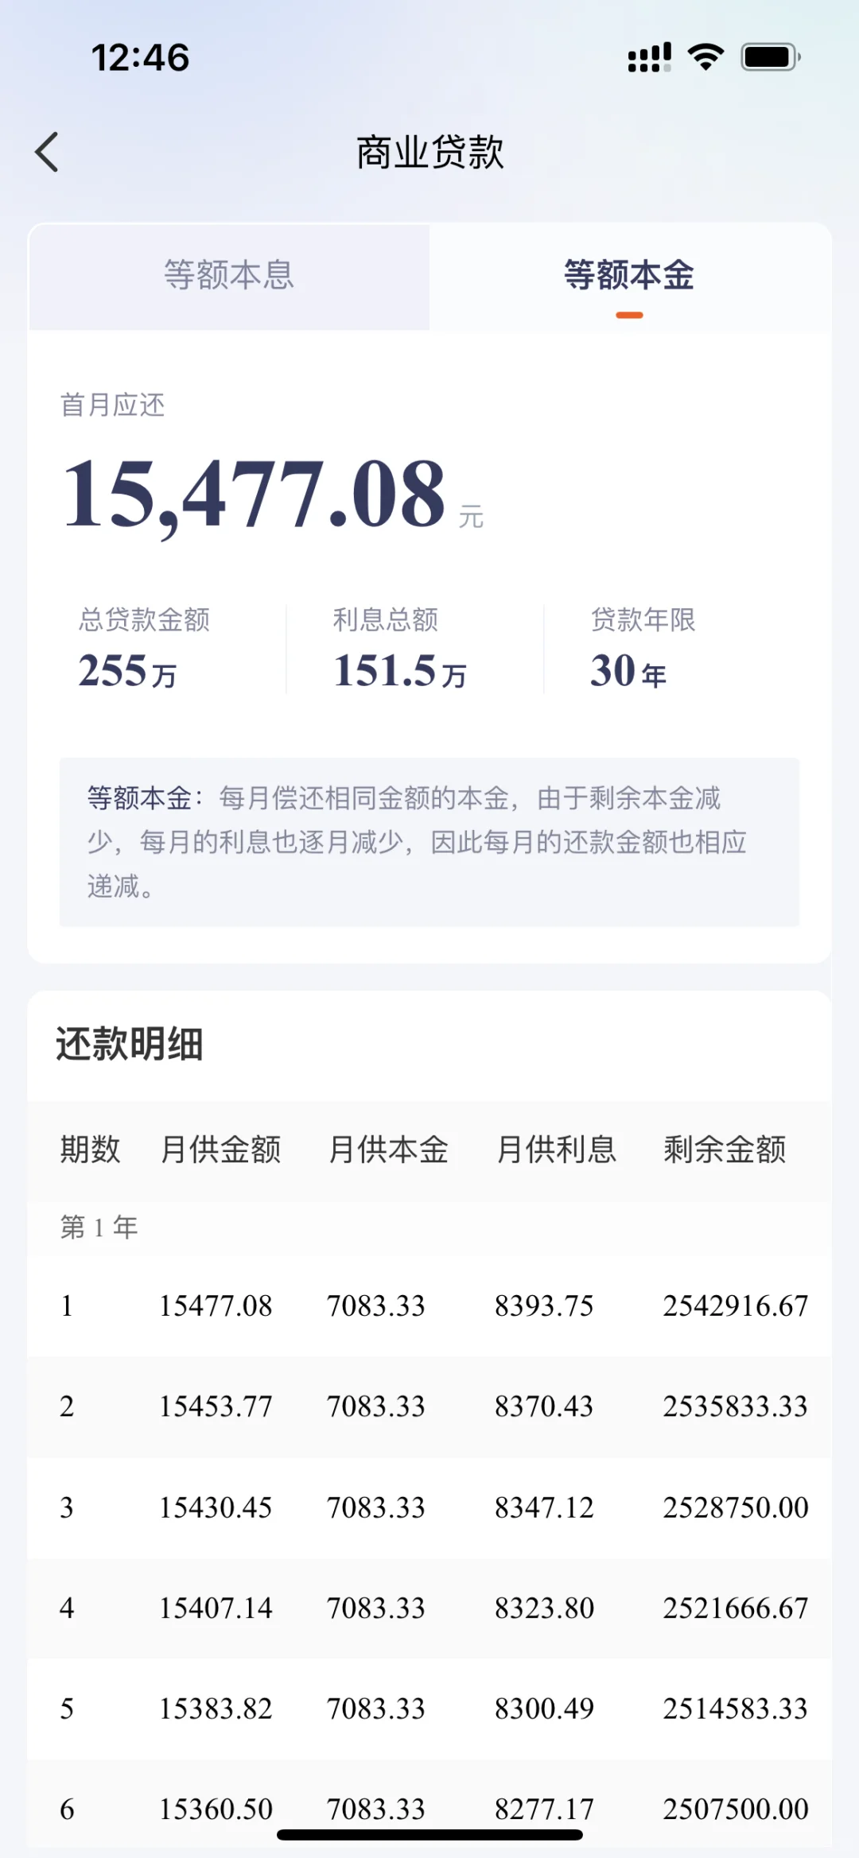Tap the 8347.12 interest cell
This screenshot has height=1858, width=859.
(x=544, y=1507)
